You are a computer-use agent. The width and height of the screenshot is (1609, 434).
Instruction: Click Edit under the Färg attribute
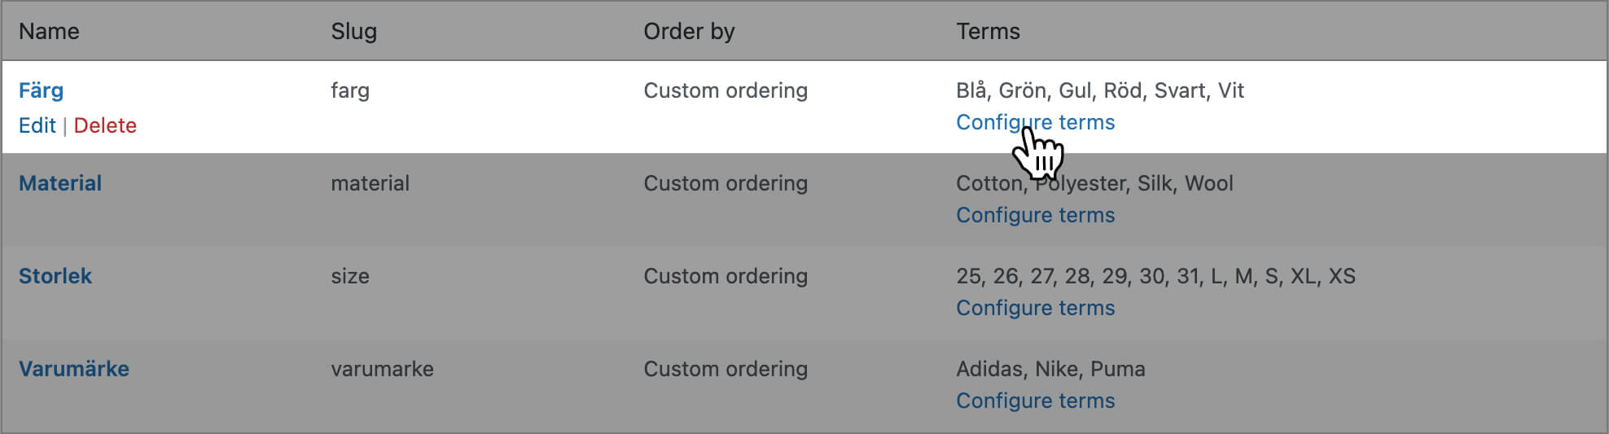tap(37, 125)
